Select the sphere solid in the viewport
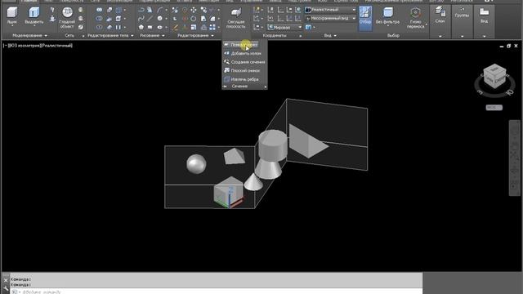 coord(196,163)
